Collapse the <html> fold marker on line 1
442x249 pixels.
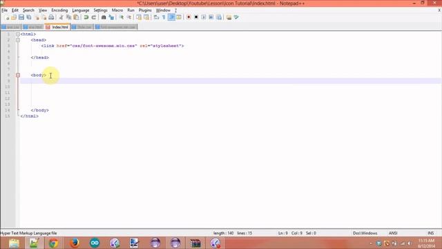click(18, 34)
